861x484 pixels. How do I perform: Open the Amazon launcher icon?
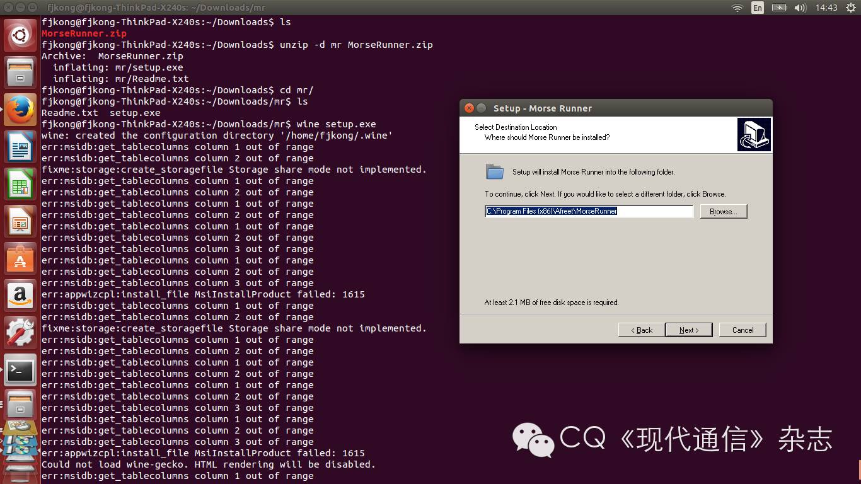point(20,296)
